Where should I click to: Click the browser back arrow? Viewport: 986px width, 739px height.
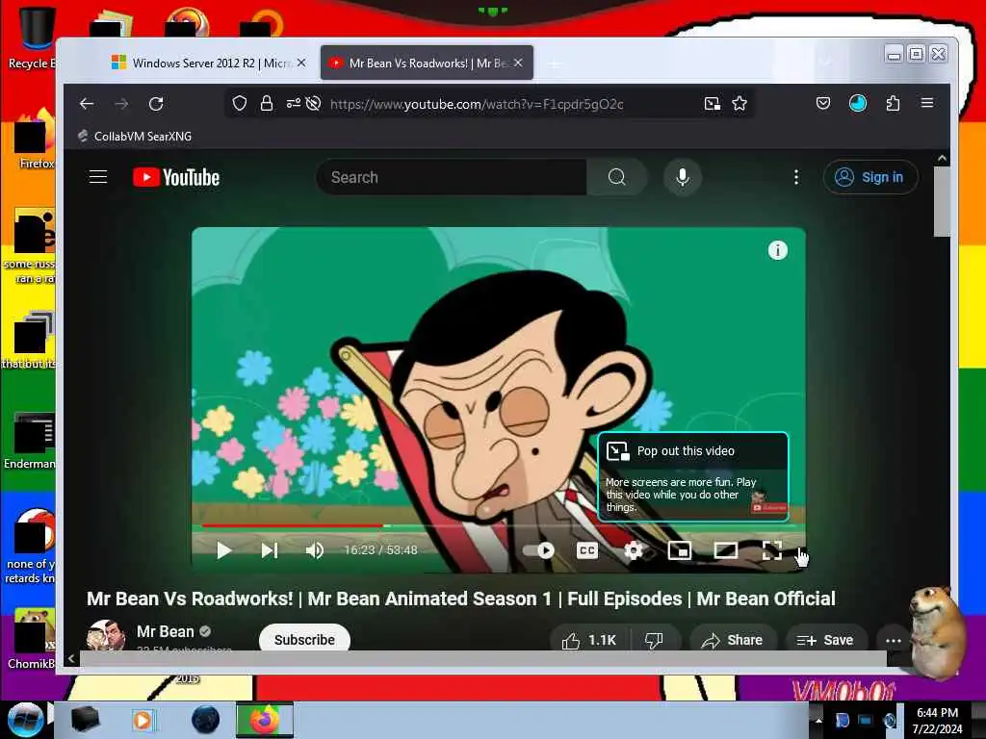87,104
